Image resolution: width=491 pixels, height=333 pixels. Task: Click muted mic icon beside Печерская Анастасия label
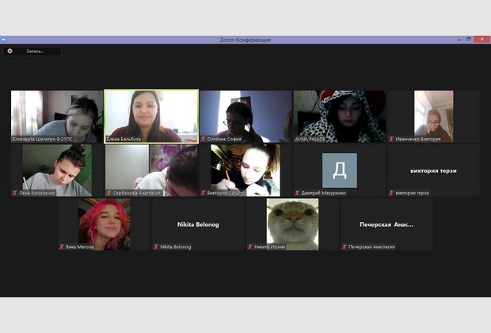click(344, 247)
